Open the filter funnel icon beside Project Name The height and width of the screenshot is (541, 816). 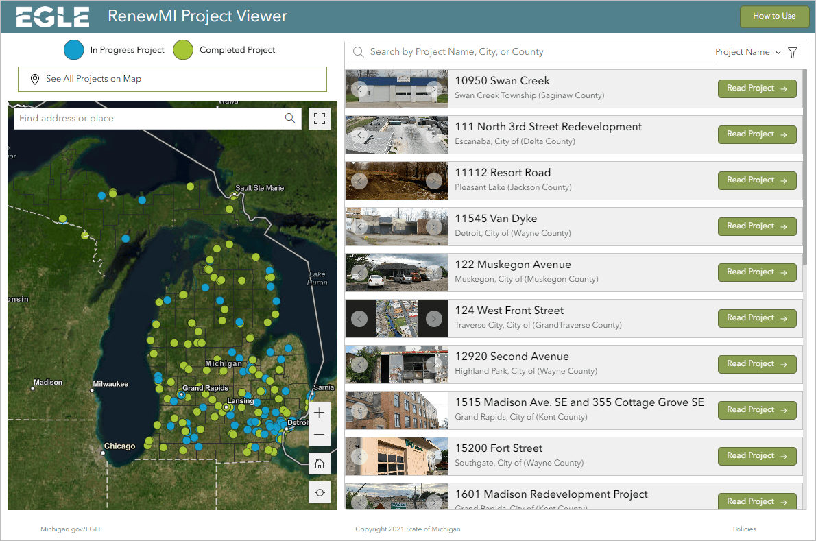[792, 52]
